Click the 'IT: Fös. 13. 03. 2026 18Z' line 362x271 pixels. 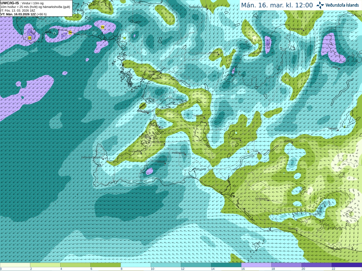(18, 10)
